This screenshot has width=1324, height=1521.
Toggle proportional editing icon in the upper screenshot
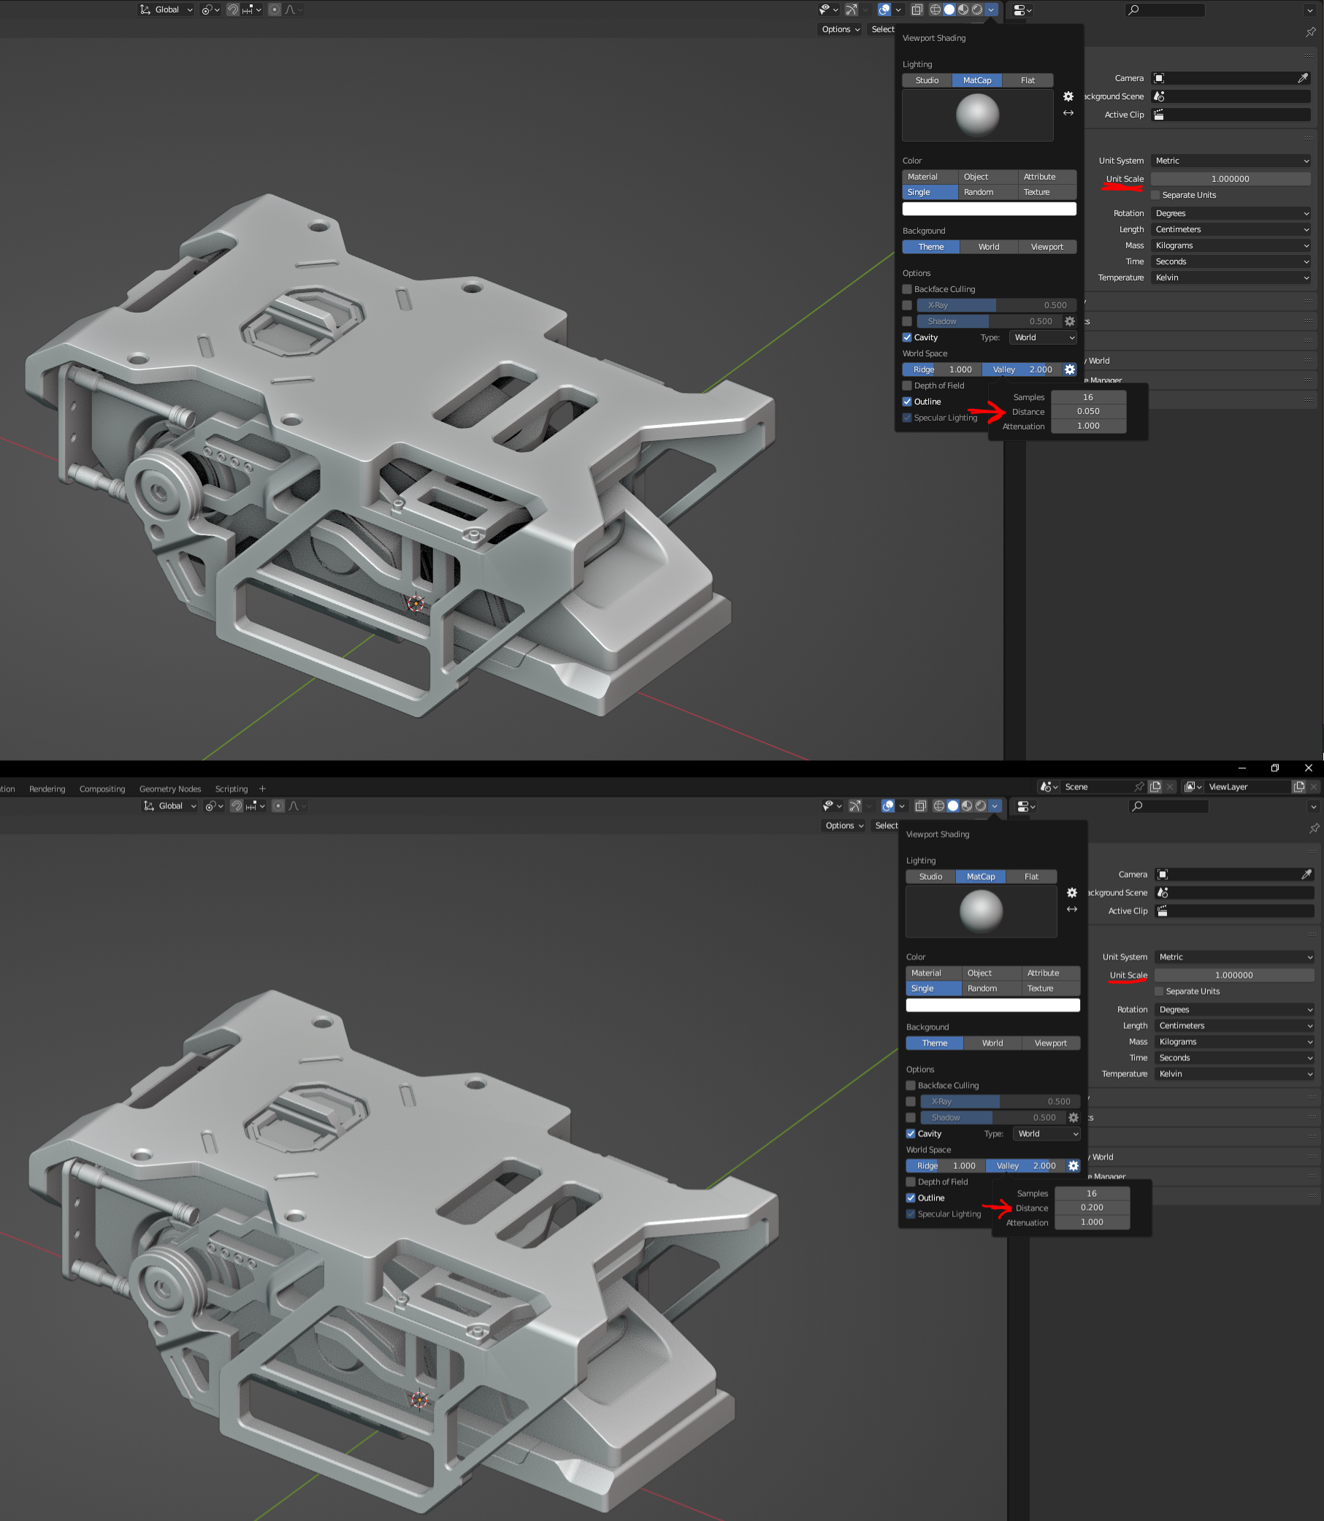coord(275,9)
